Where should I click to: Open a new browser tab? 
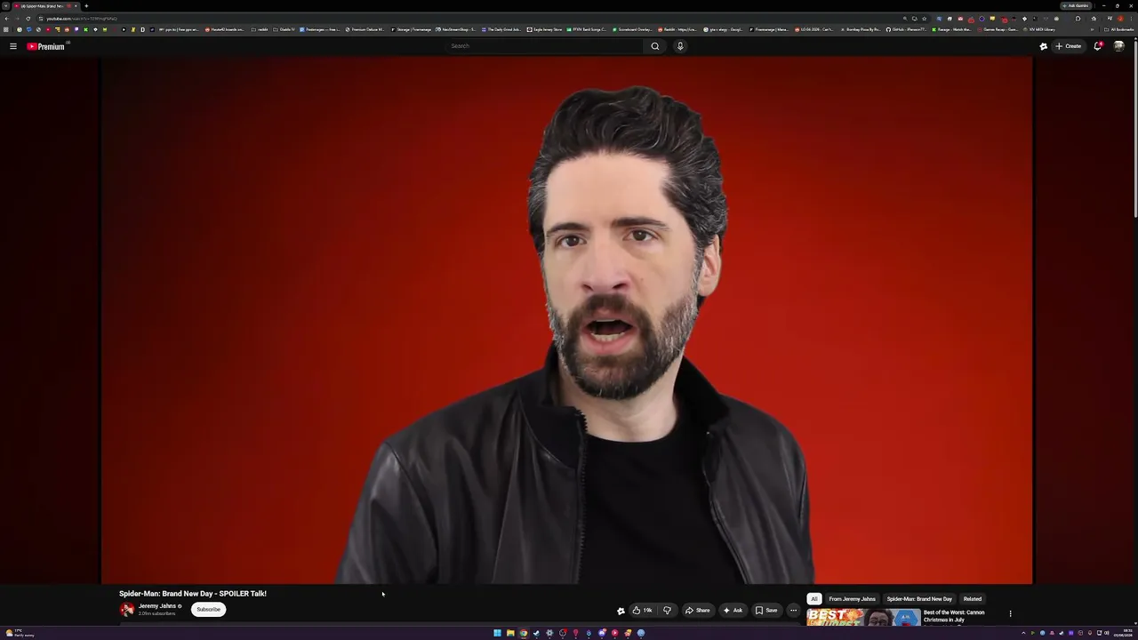[86, 6]
